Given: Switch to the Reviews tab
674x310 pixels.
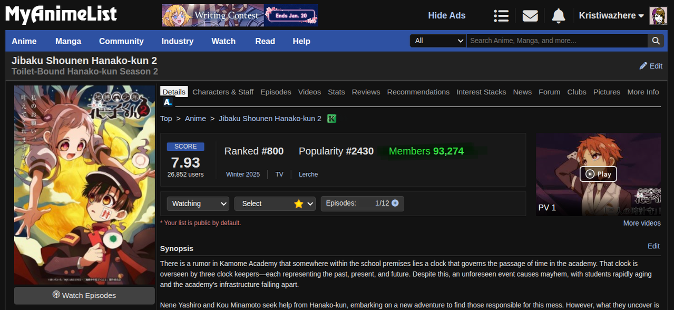Looking at the screenshot, I should (366, 92).
